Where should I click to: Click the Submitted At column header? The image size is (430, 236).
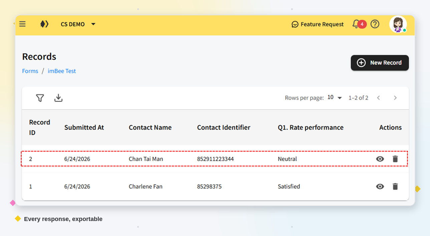[84, 127]
